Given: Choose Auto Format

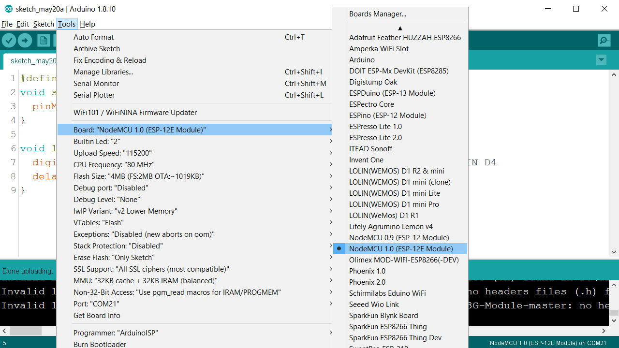Looking at the screenshot, I should coord(195,37).
